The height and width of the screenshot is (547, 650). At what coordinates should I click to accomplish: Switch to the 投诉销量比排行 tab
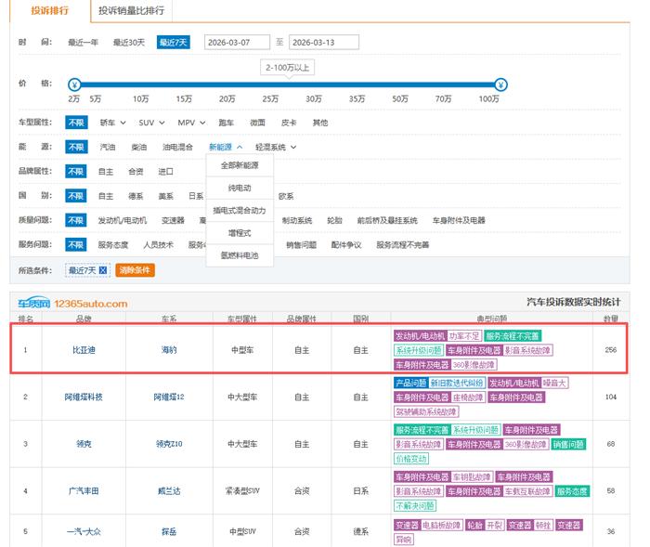(x=131, y=11)
